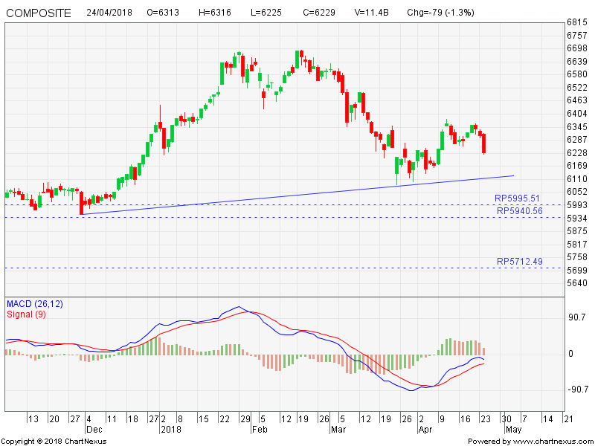Click the Apr marker on date axis
The image size is (595, 446).
click(425, 430)
